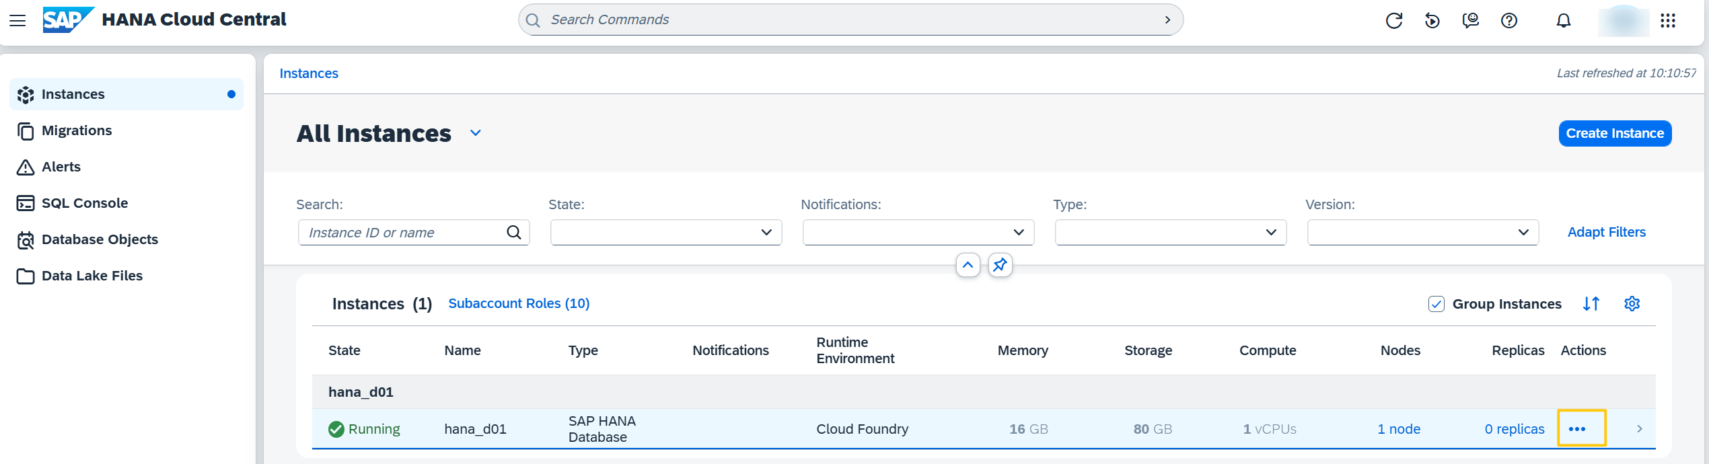Open Database Objects from the side navigation
Viewport: 1709px width, 464px height.
[x=126, y=239]
